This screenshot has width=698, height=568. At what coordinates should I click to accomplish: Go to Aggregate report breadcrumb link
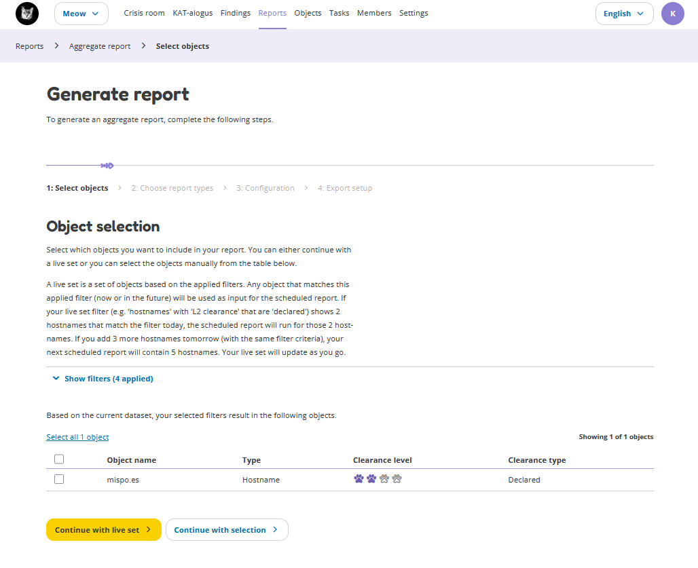(x=100, y=46)
